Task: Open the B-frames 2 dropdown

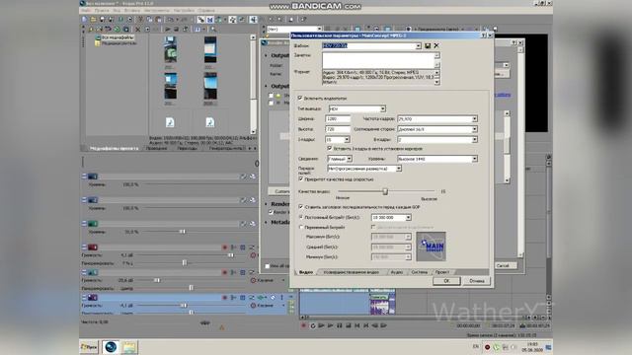Action: (x=474, y=140)
